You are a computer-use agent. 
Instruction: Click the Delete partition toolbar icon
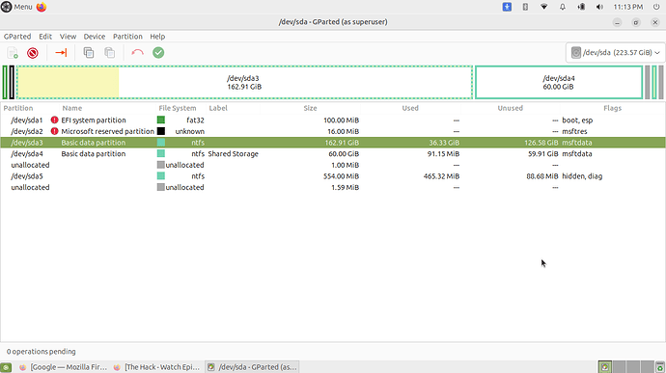coord(33,53)
